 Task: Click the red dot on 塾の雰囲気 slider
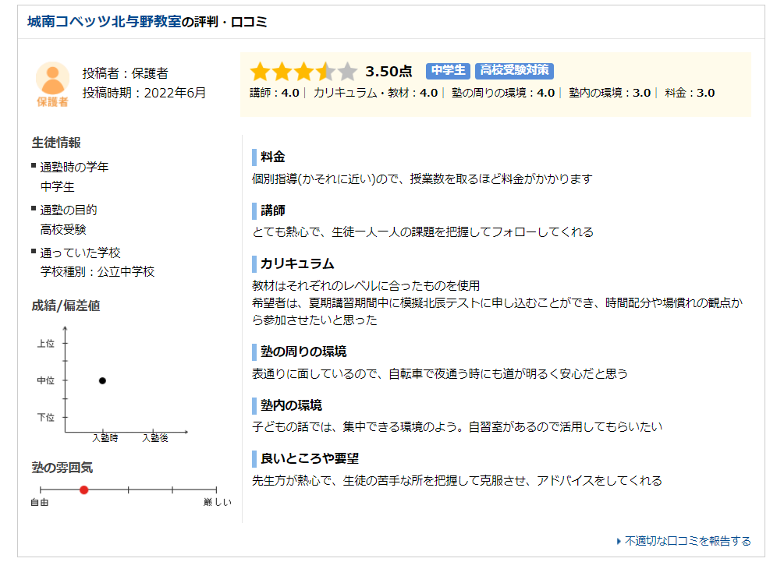(x=83, y=489)
